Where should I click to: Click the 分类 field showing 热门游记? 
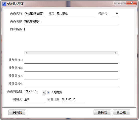pos(76,14)
